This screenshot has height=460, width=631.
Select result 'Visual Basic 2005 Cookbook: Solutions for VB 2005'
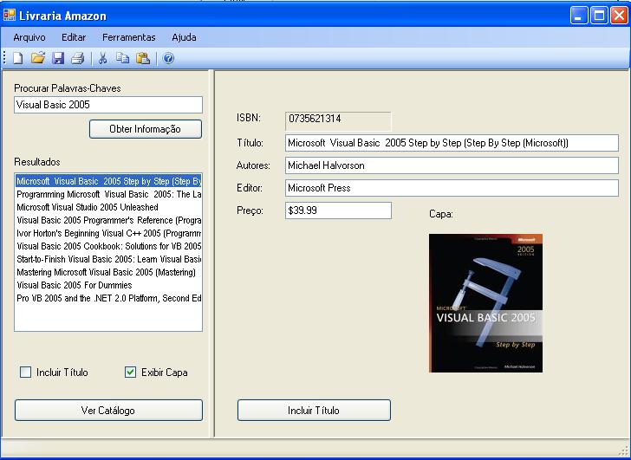click(x=108, y=246)
